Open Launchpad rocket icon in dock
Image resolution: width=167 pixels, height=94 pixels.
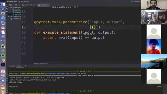coord(3,14)
